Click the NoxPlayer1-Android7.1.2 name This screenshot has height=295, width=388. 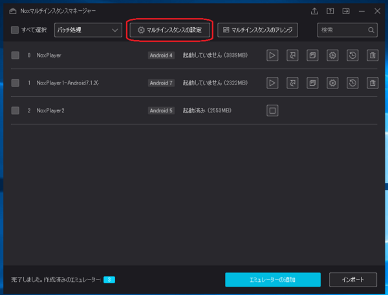click(x=68, y=83)
